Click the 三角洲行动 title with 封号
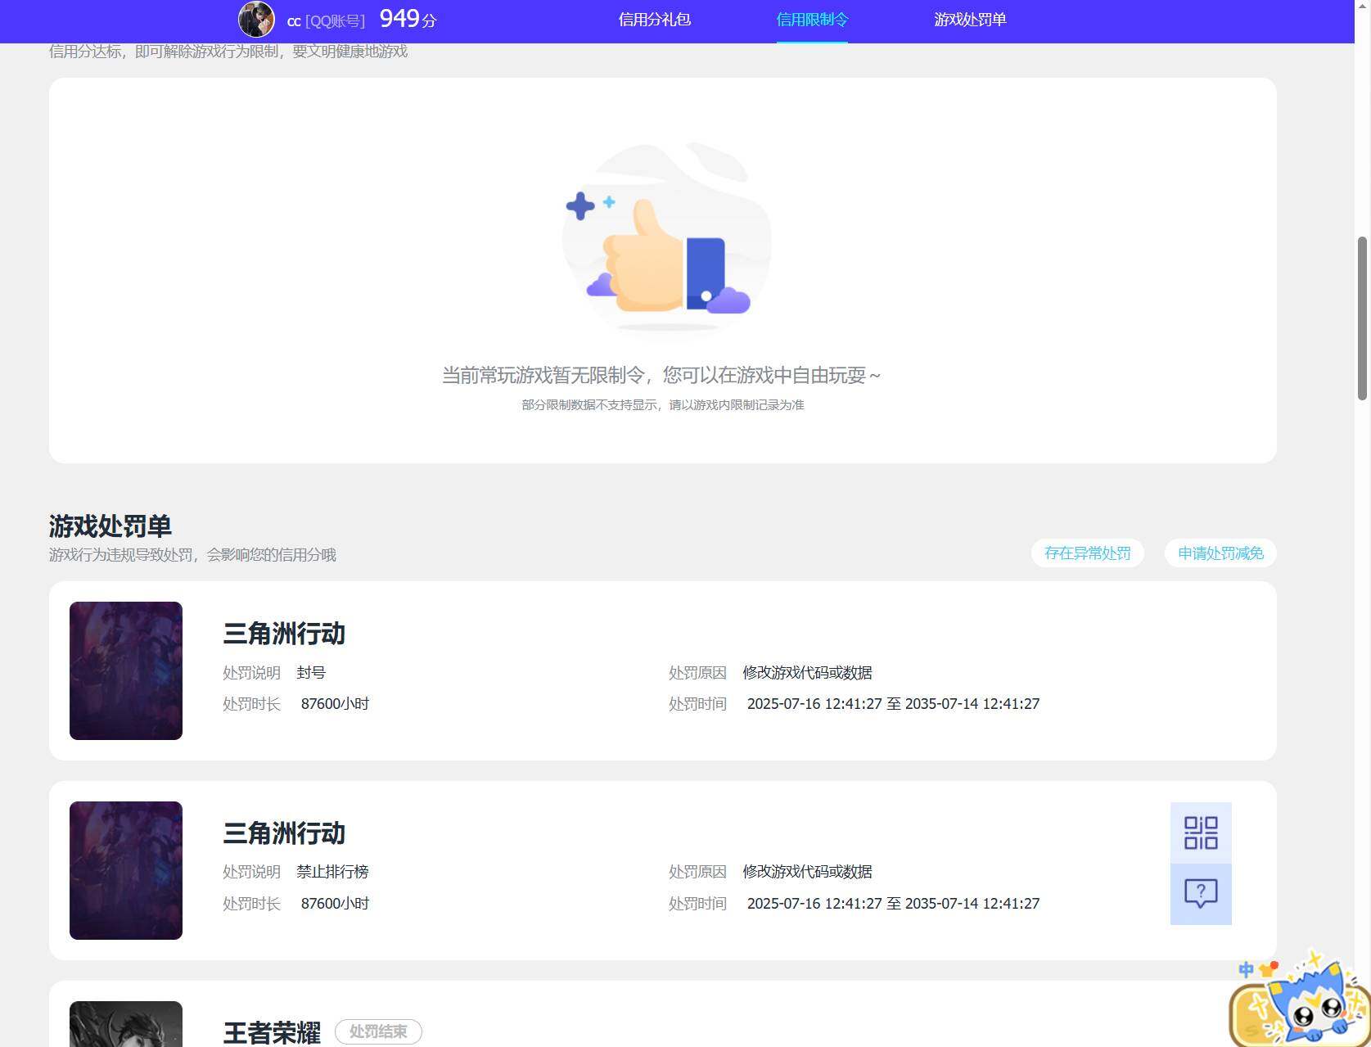1371x1047 pixels. pyautogui.click(x=284, y=634)
